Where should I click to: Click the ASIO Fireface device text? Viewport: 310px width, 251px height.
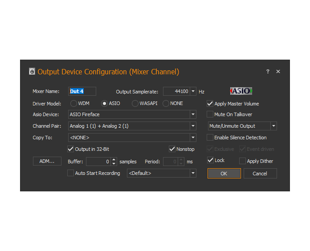click(x=85, y=114)
